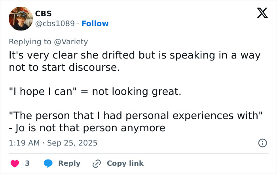
Task: Click the blue reply bubble icon
Action: 48,163
